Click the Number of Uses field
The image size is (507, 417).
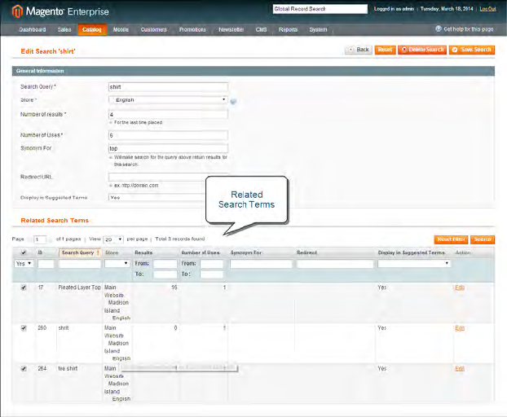pos(168,135)
